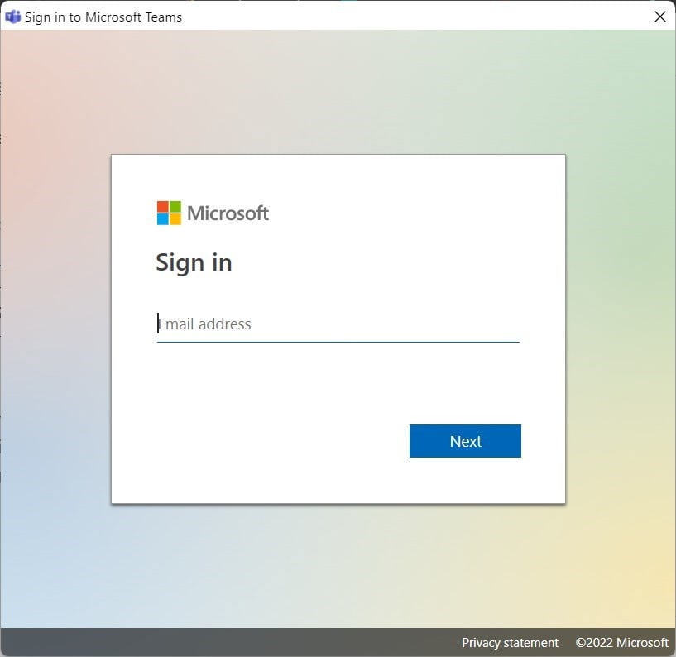This screenshot has width=676, height=657.
Task: Click the Microsoft four-color logo
Action: [x=169, y=213]
